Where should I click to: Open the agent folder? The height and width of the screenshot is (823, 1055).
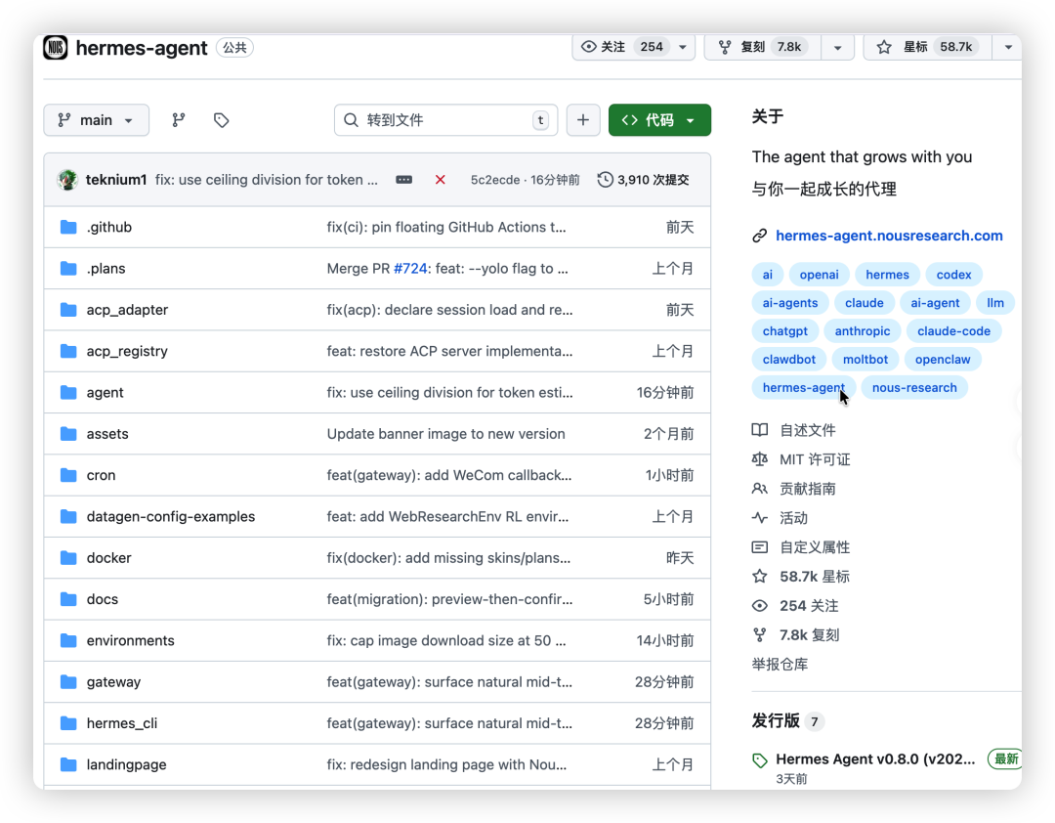click(x=105, y=393)
